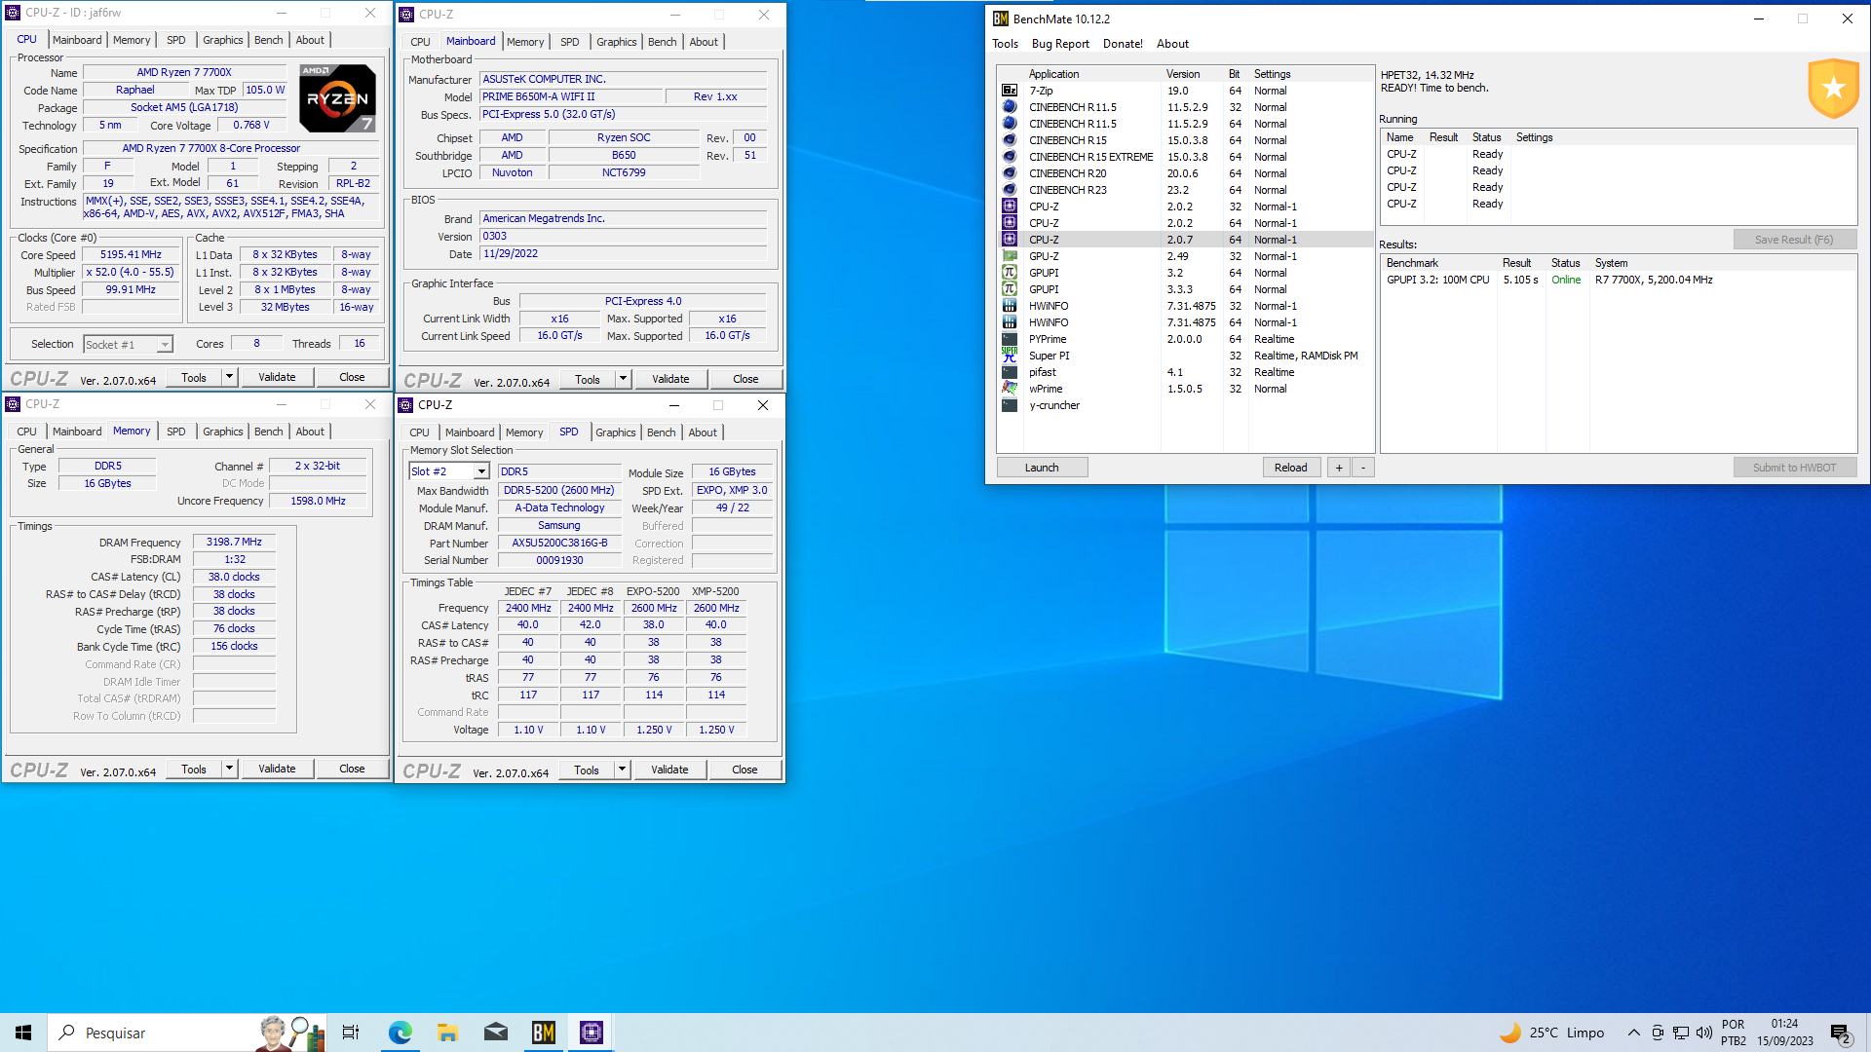Open the Socket #1 selection dropdown
Viewport: 1871px width, 1052px height.
(165, 345)
